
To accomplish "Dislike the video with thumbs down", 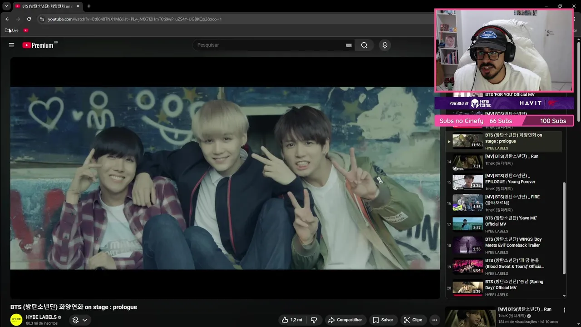I will click(314, 320).
